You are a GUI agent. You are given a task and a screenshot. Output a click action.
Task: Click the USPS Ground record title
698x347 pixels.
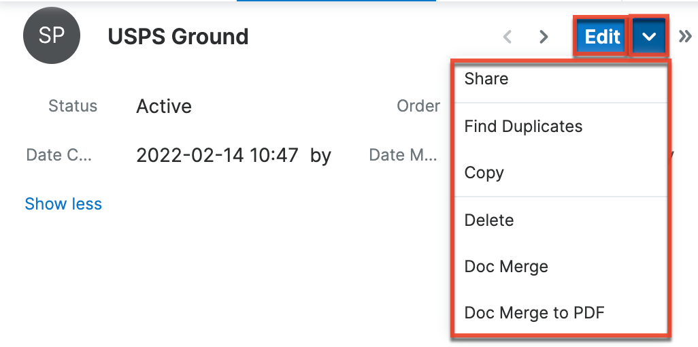coord(178,37)
